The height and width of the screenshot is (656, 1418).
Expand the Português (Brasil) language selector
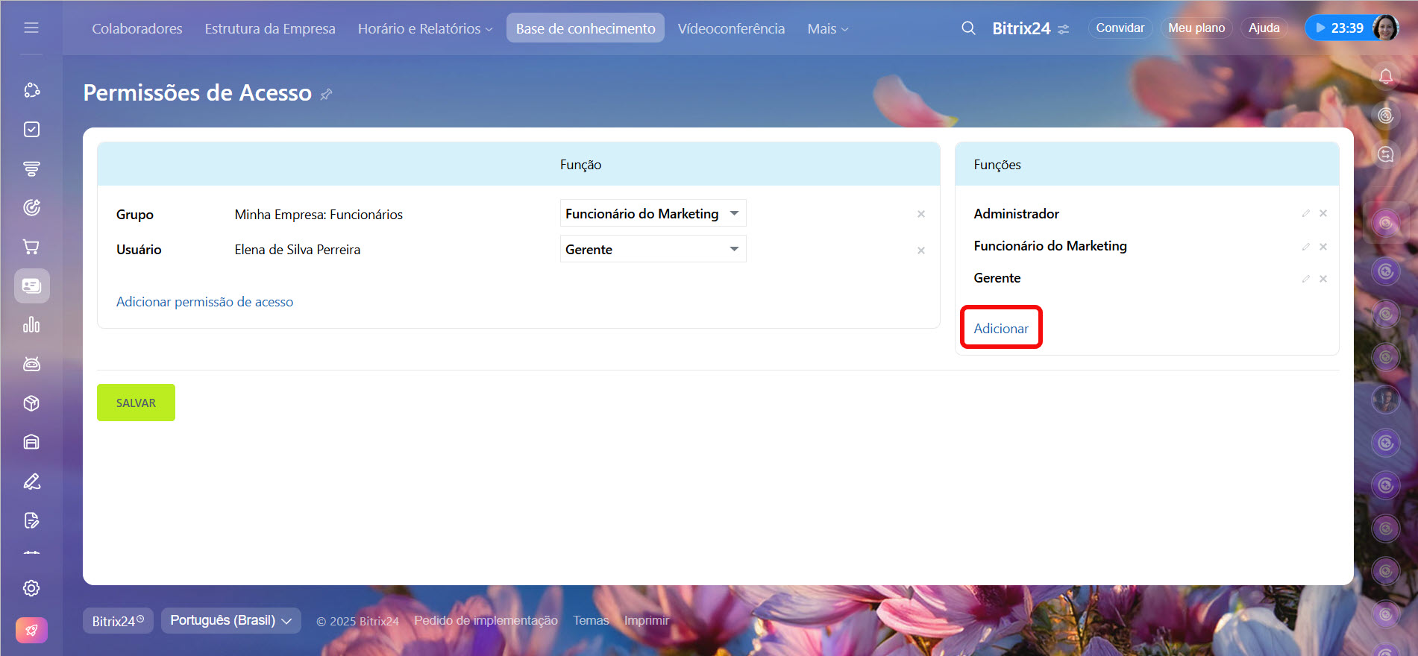point(230,620)
